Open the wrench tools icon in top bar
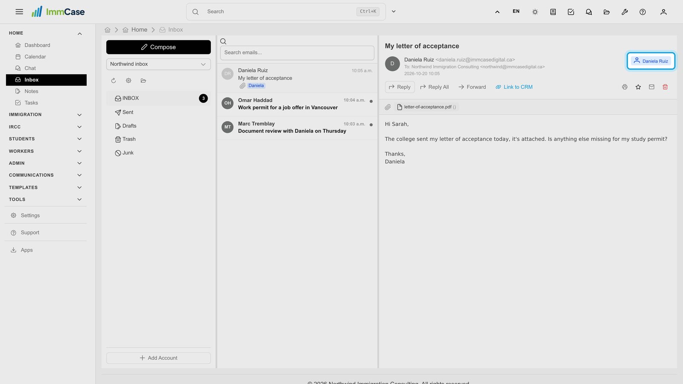 pyautogui.click(x=625, y=12)
